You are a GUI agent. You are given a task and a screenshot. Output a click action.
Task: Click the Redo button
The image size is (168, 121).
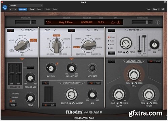(x=55, y=9)
